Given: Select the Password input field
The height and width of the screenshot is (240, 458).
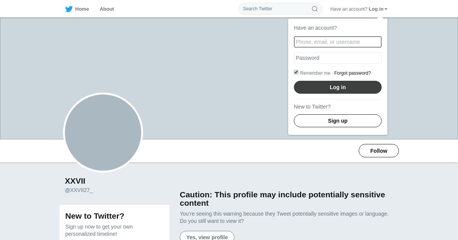Looking at the screenshot, I should 338,58.
